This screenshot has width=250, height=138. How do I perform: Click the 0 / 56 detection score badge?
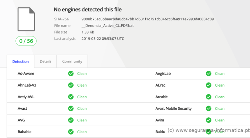(26, 41)
